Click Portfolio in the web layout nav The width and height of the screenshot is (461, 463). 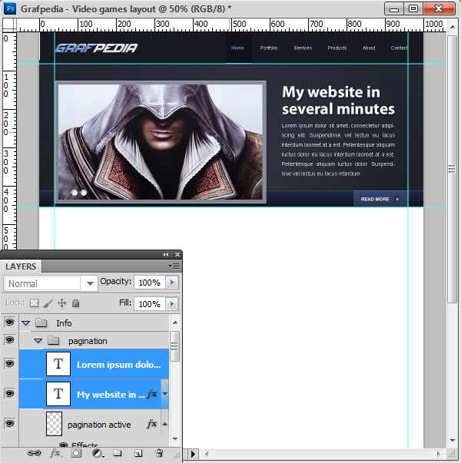269,48
